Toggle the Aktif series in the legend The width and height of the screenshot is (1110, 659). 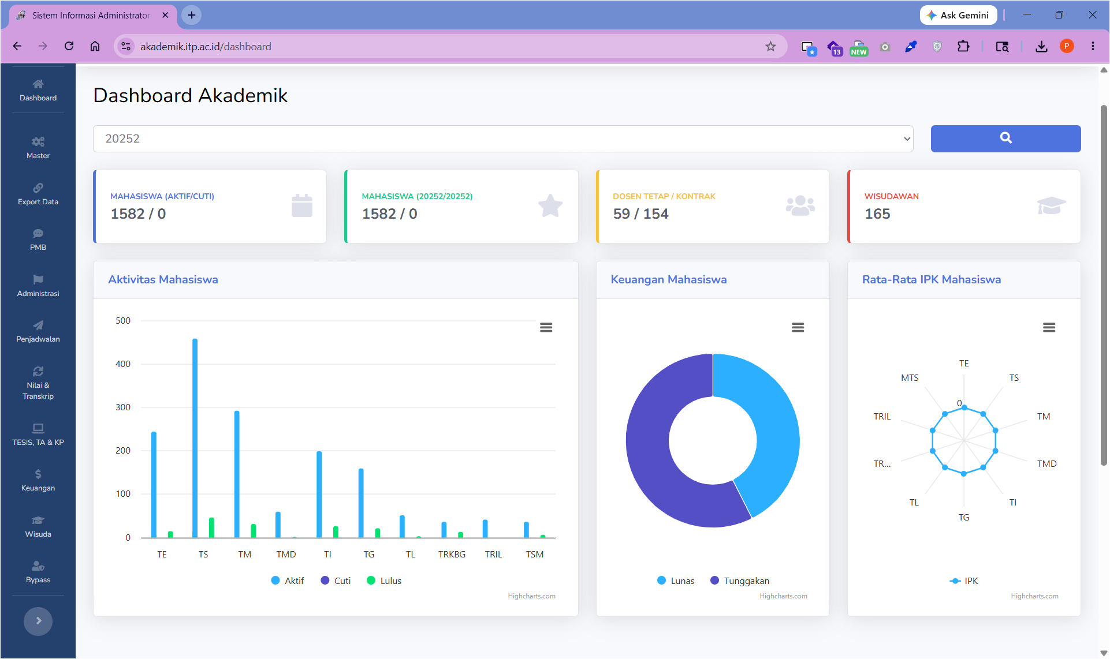pos(288,581)
